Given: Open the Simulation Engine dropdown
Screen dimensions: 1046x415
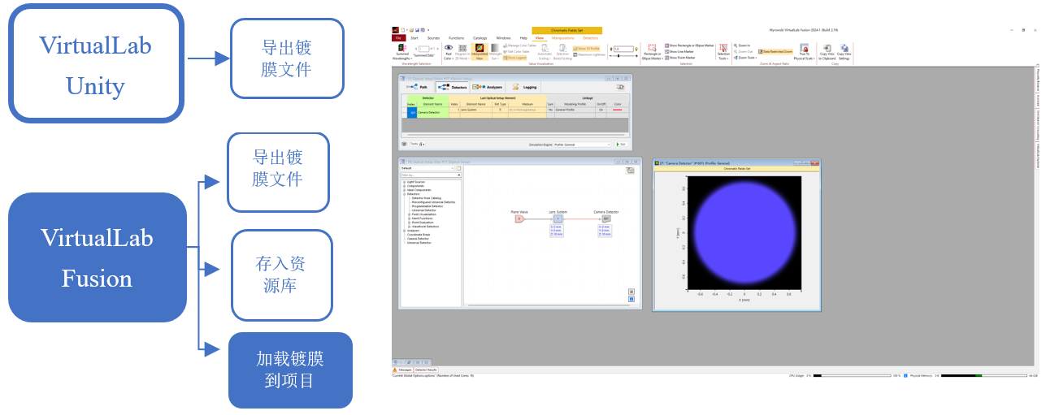Looking at the screenshot, I should 581,145.
